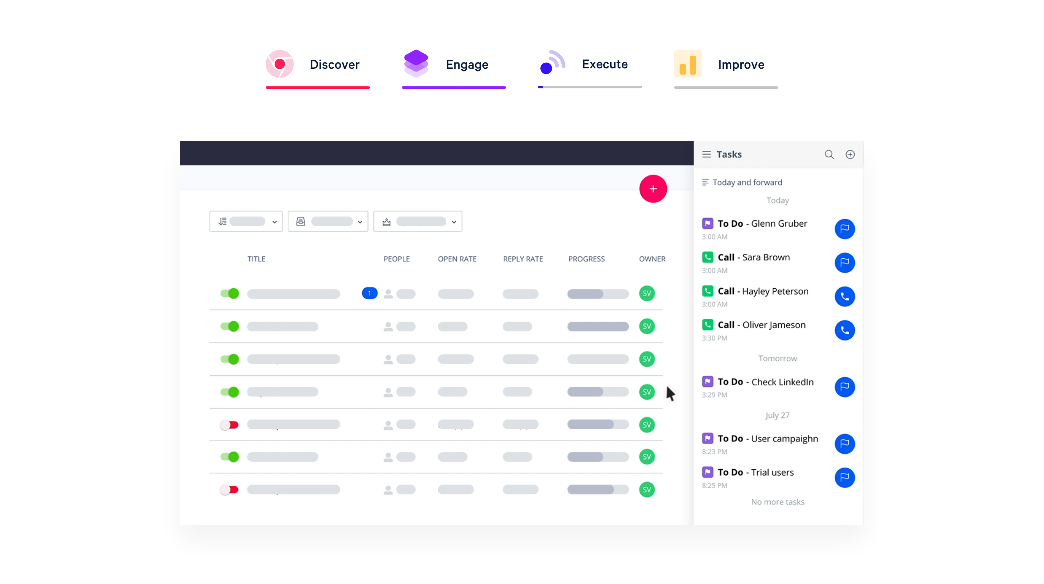Click purple flag icon beside Trial users
The image size is (1044, 584).
point(708,472)
